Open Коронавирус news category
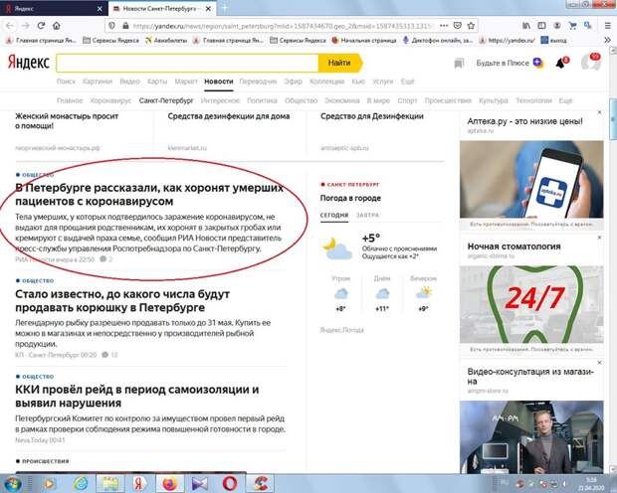 pyautogui.click(x=110, y=100)
